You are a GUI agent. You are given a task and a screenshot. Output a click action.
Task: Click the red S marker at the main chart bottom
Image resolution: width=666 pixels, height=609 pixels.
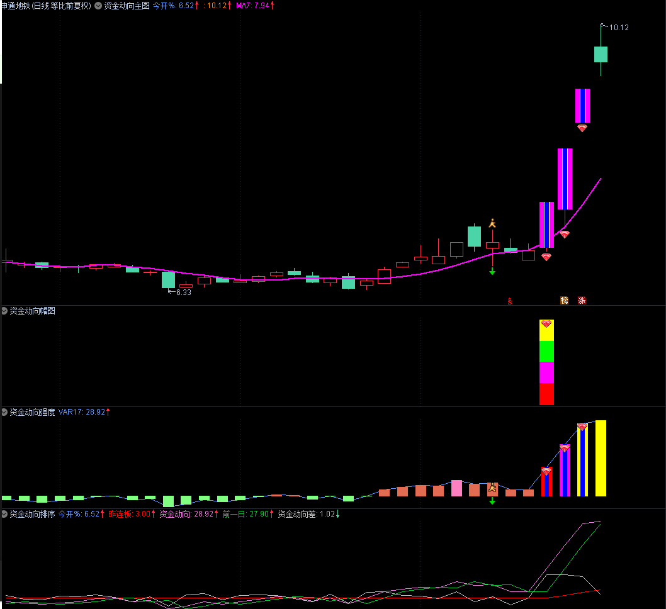[x=510, y=301]
